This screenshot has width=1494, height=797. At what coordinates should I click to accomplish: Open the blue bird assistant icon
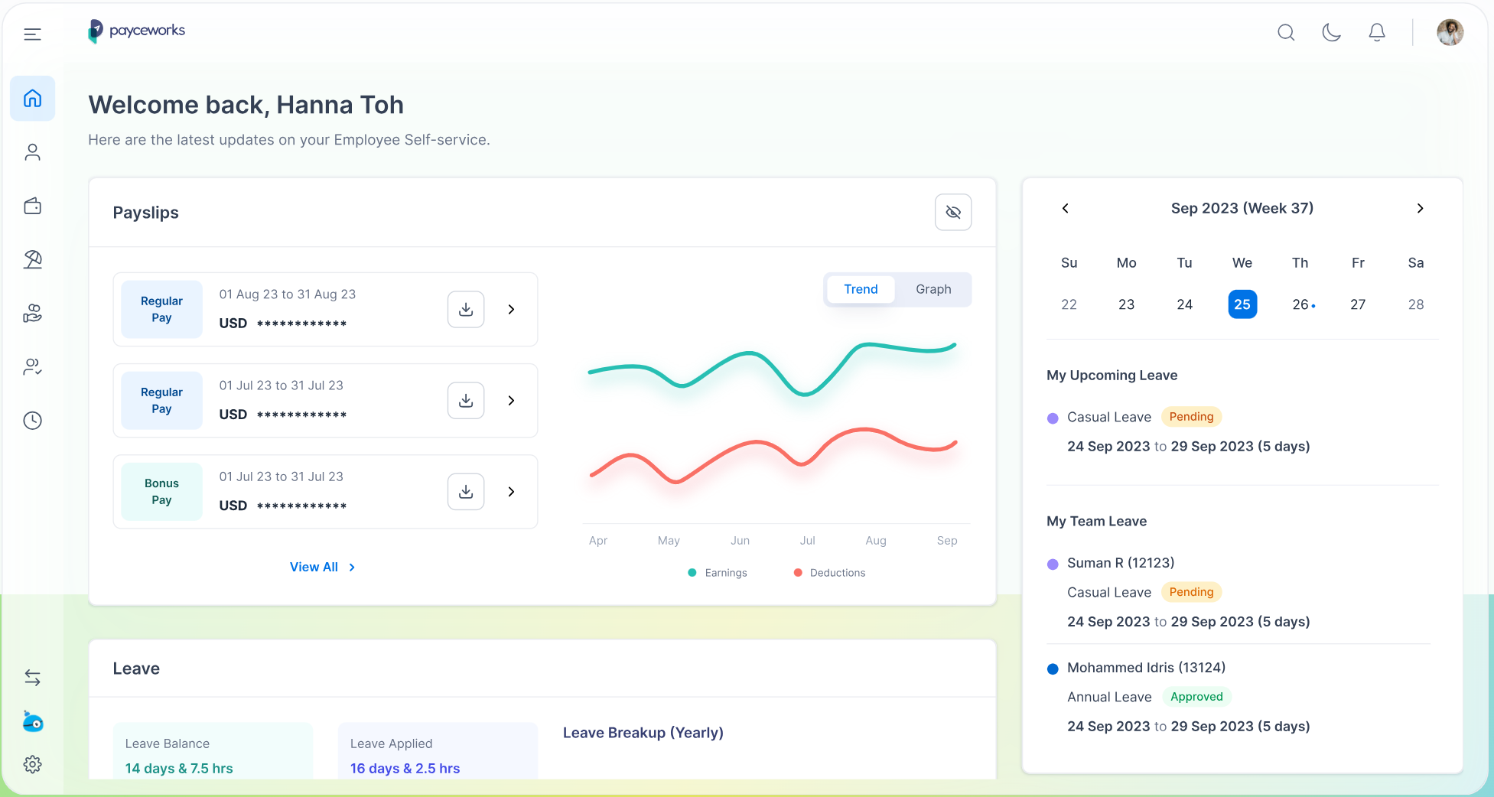pos(32,721)
